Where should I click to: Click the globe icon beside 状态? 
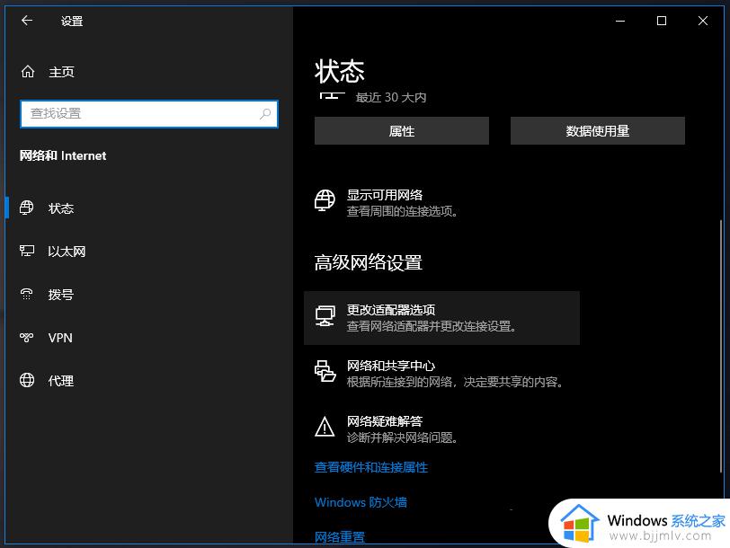coord(28,208)
